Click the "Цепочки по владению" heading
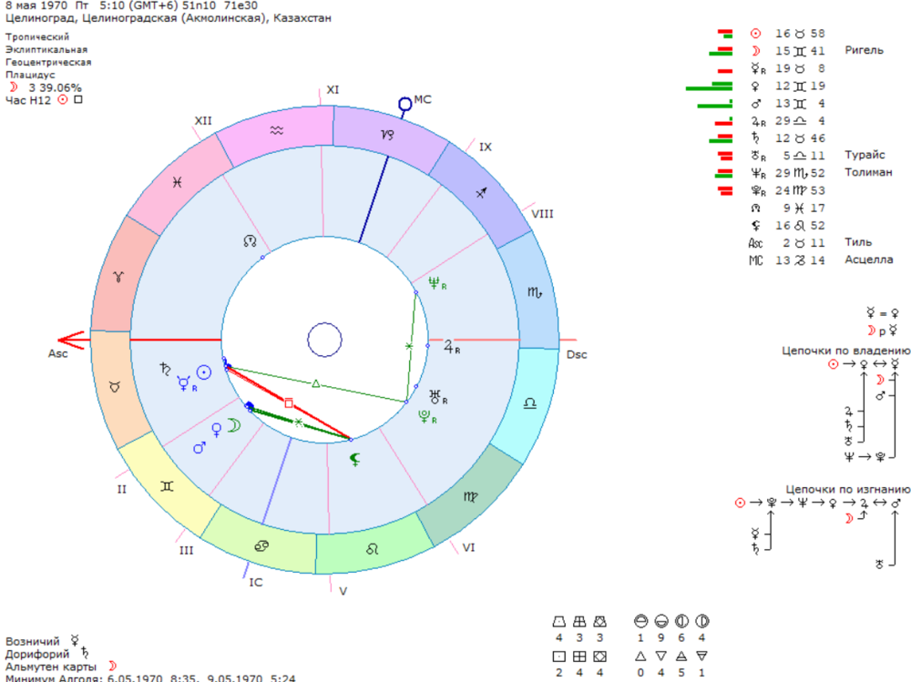The width and height of the screenshot is (911, 682). [846, 351]
